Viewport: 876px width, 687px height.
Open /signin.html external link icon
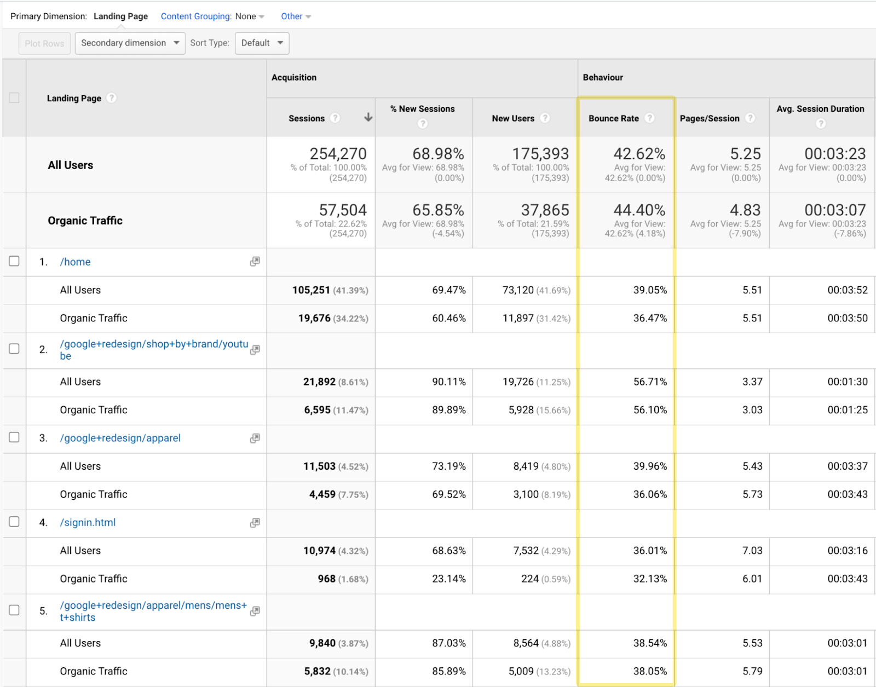tap(255, 523)
